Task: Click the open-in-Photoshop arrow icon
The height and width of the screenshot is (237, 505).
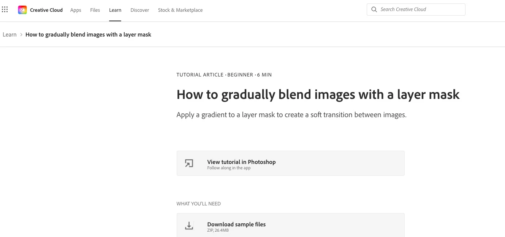Action: (189, 163)
